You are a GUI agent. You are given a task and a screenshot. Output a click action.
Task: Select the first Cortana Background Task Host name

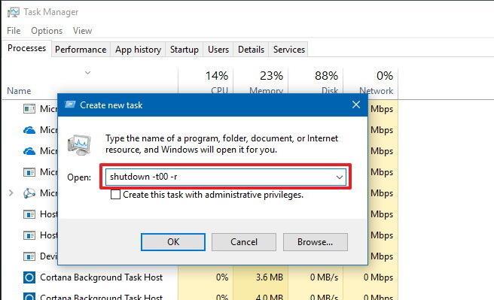101,277
